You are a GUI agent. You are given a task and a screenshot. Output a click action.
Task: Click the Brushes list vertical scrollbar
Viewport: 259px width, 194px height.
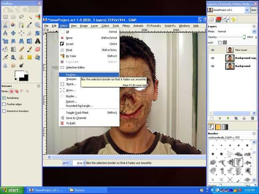[x=254, y=161]
